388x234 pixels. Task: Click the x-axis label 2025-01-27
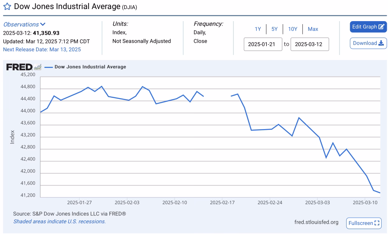(80, 202)
